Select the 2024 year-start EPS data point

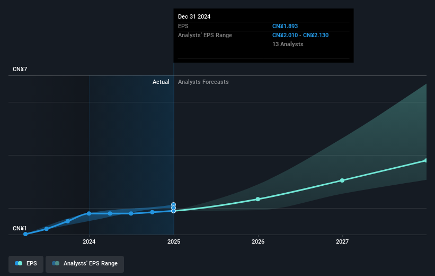click(x=89, y=213)
